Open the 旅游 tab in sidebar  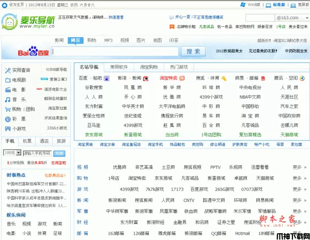click(61, 141)
